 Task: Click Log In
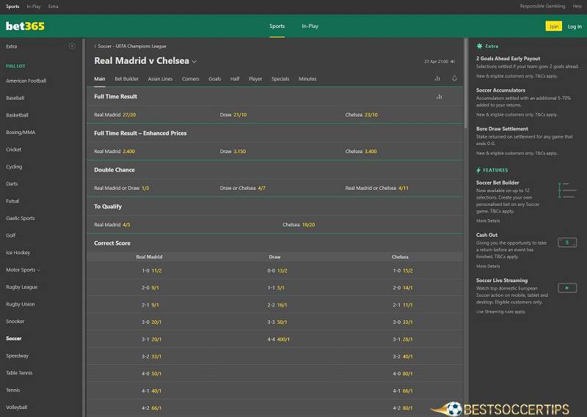pos(575,26)
